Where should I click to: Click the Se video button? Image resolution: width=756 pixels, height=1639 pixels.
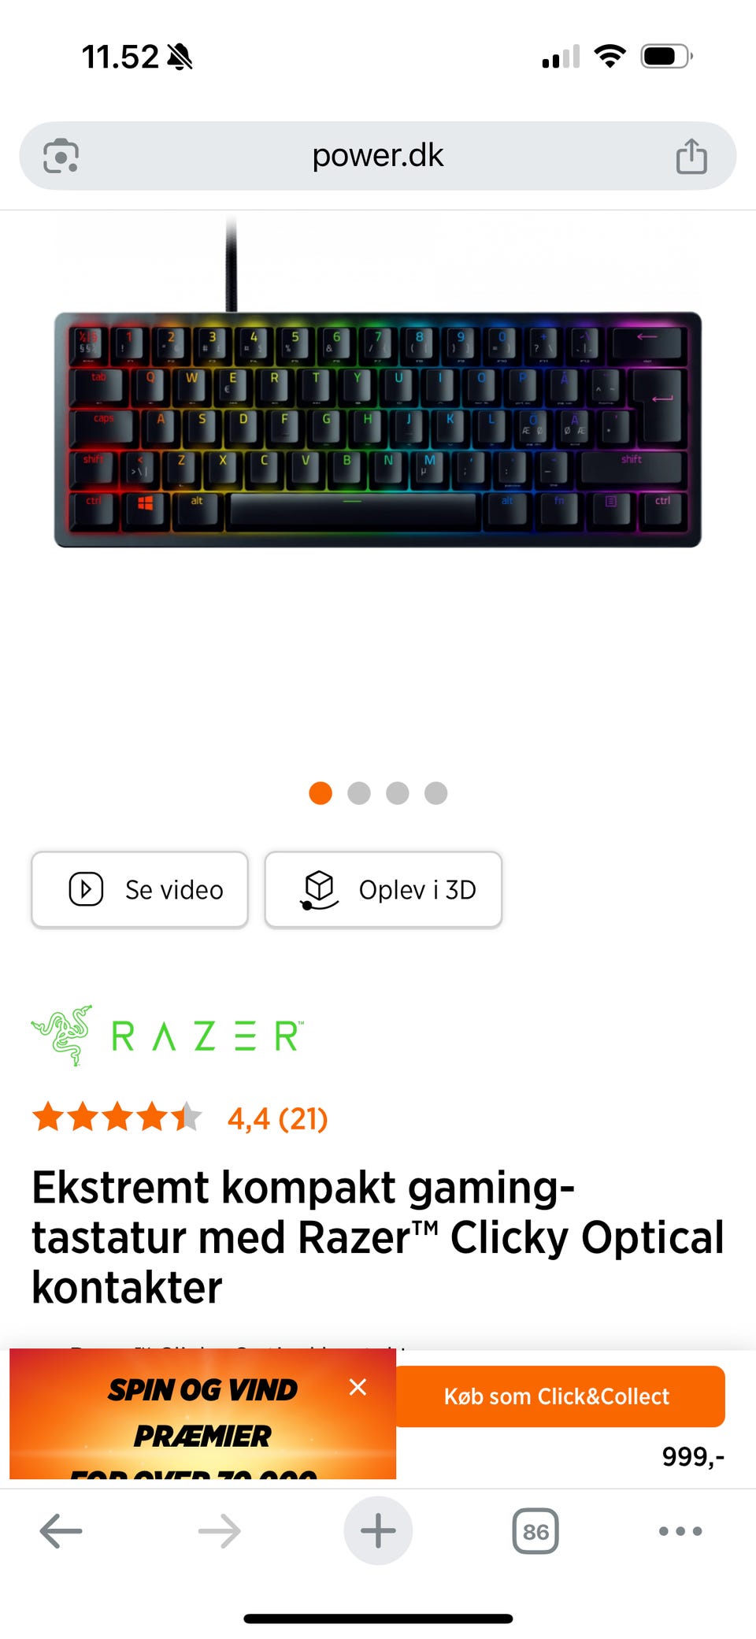click(140, 889)
